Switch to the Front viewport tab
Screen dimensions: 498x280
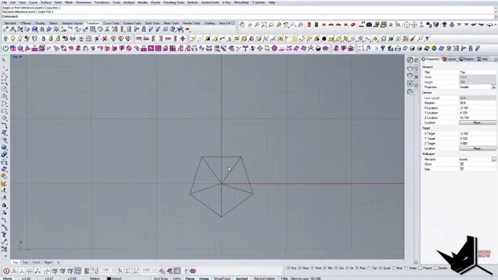pyautogui.click(x=36, y=262)
